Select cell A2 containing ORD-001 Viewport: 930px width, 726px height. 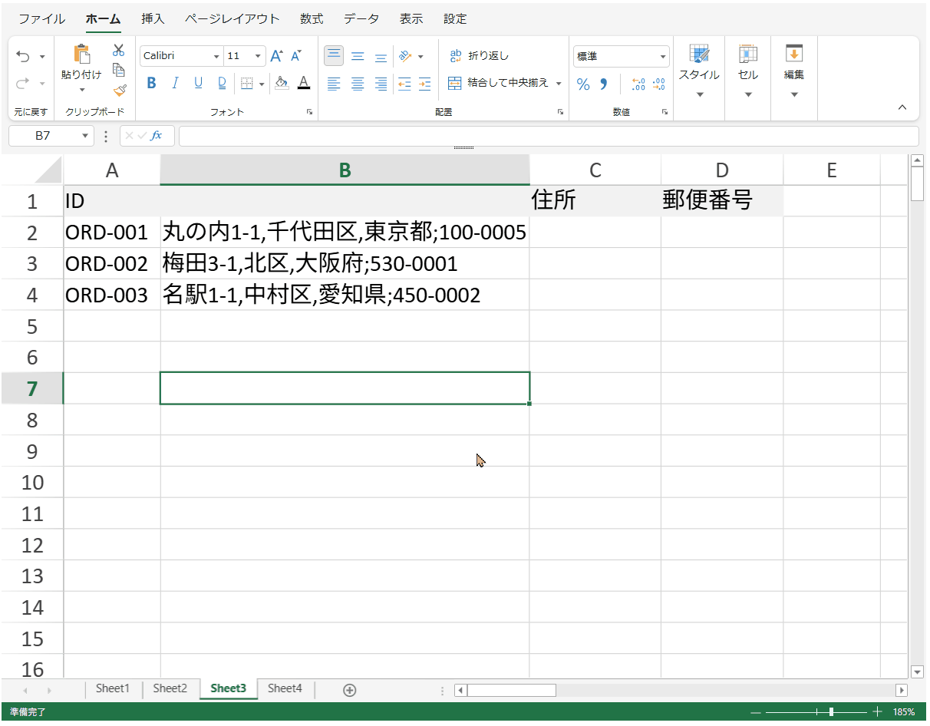click(112, 231)
